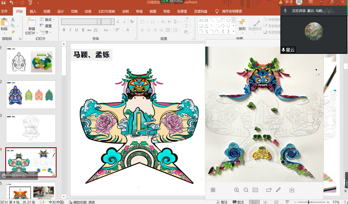Click the zoom slider in the status bar
This screenshot has height=204, width=348.
click(x=308, y=202)
